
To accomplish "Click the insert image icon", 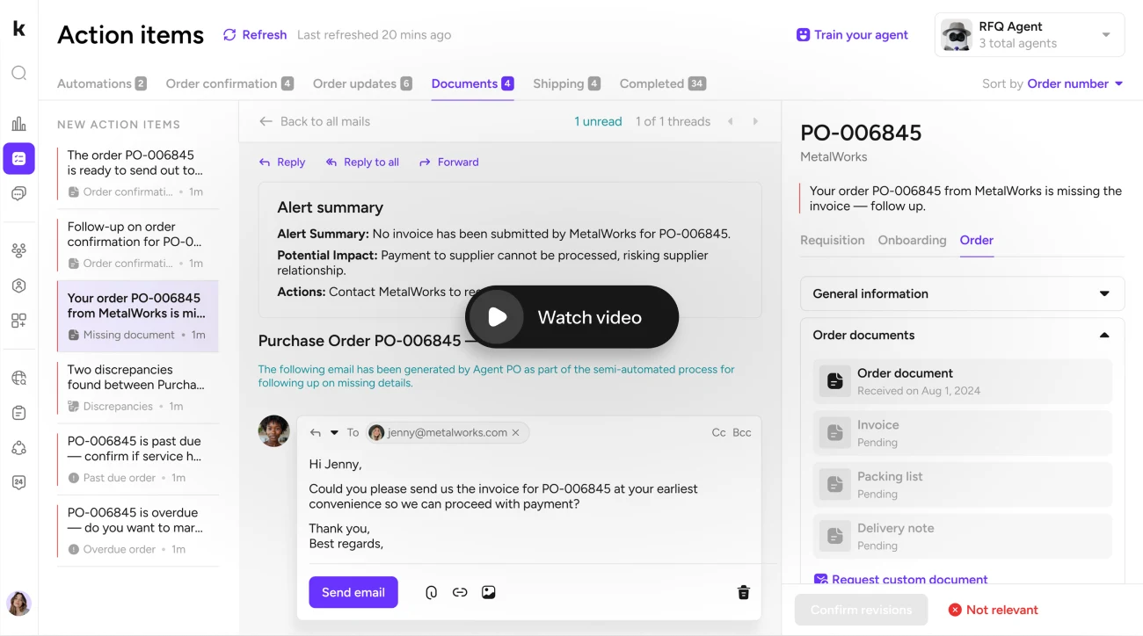I will tap(489, 592).
